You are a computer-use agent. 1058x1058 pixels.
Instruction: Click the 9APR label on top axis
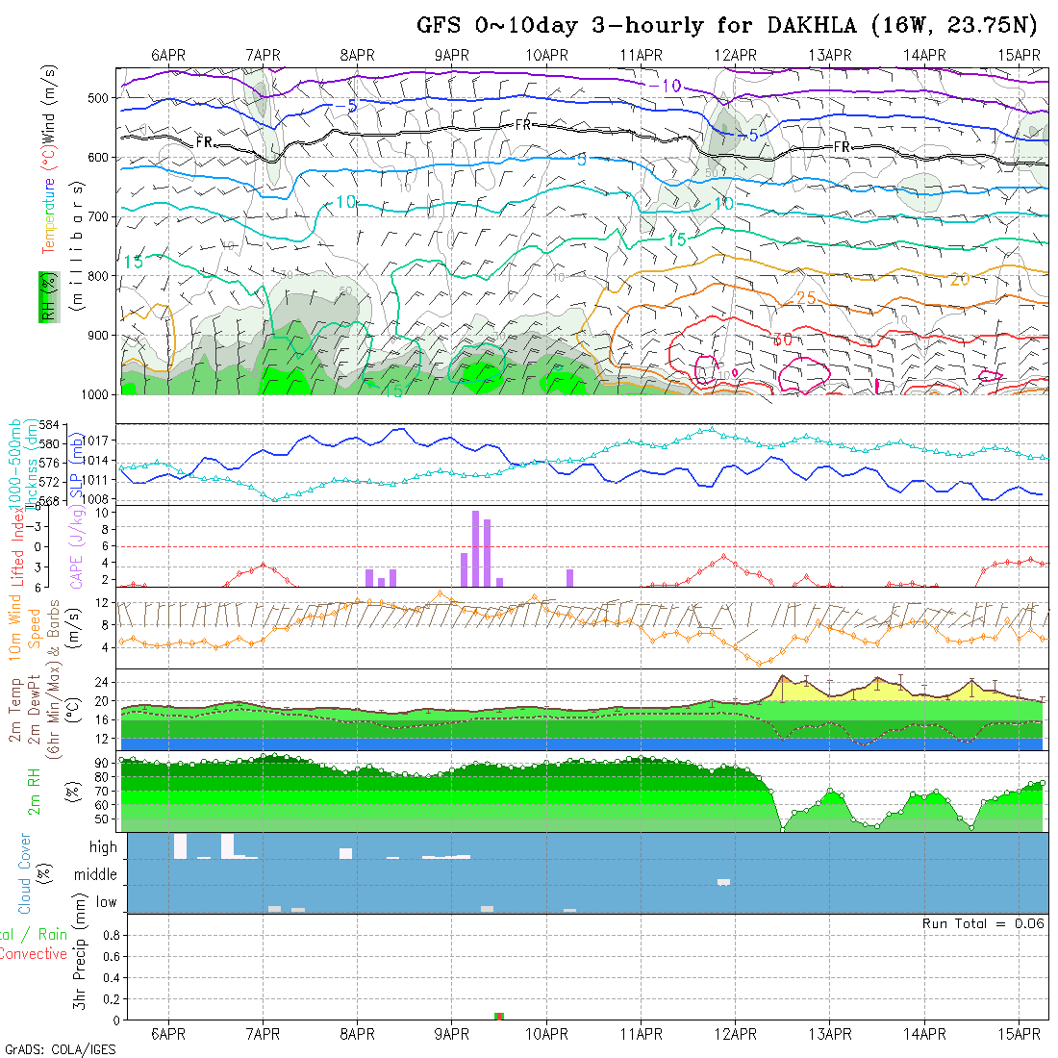(452, 55)
